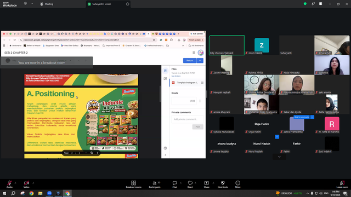This screenshot has height=197, width=351.
Task: Select Muhamad Rizky Syahputra's video tile
Action: [262, 104]
